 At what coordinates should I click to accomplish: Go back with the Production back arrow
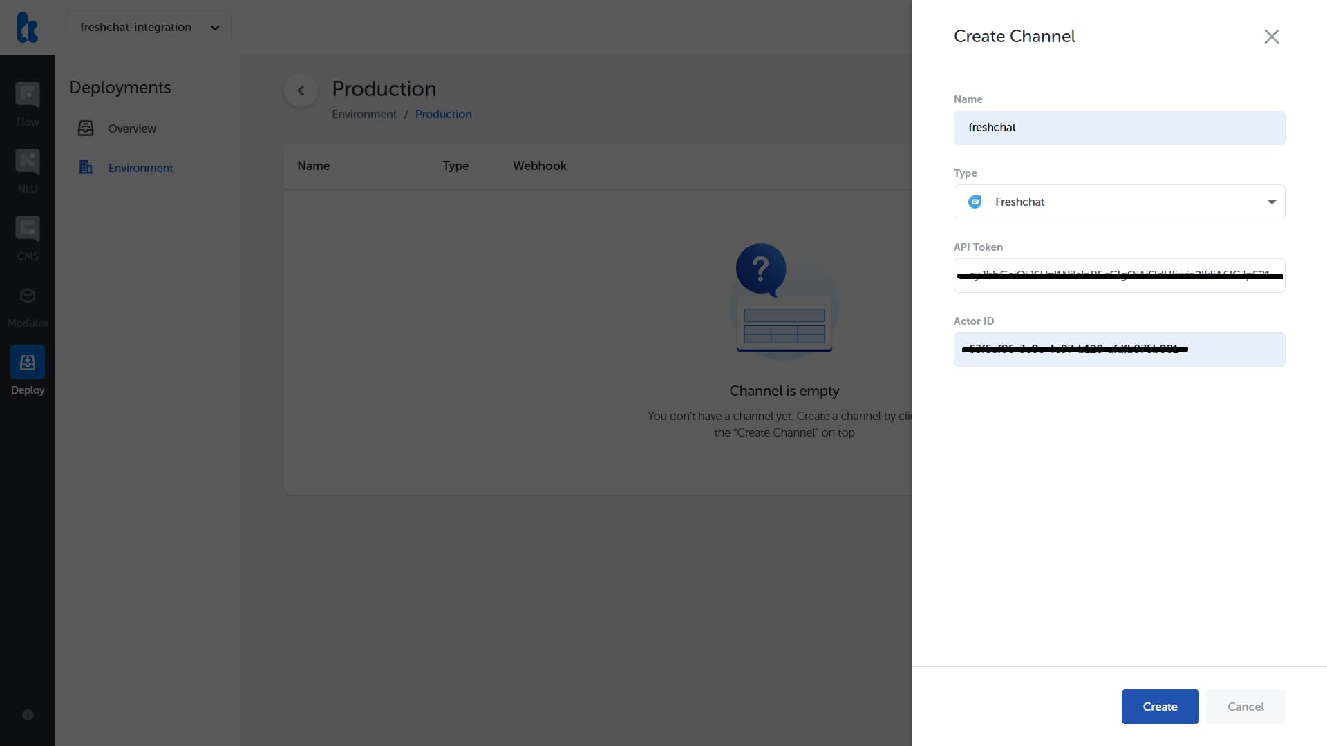301,90
